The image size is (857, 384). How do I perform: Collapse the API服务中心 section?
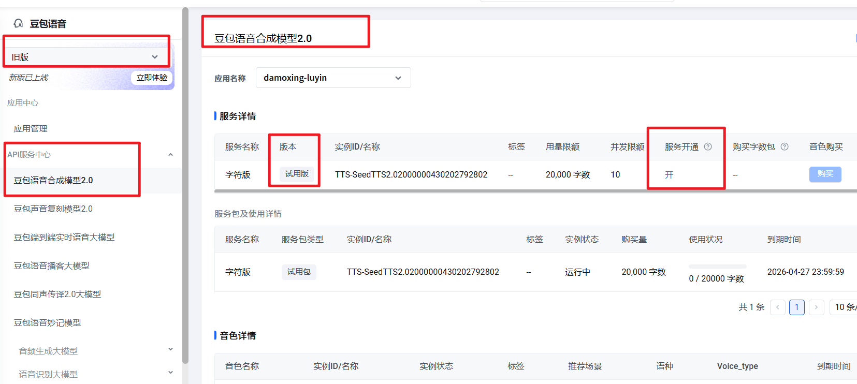tap(170, 155)
